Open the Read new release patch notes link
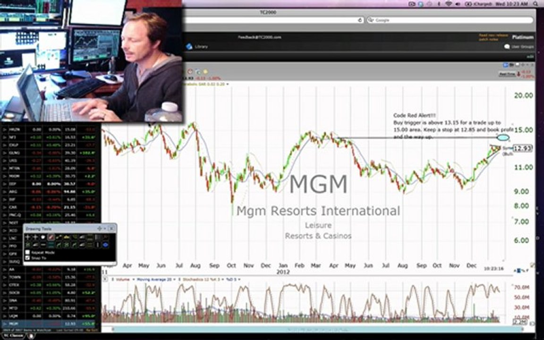The image size is (544, 340). point(493,37)
